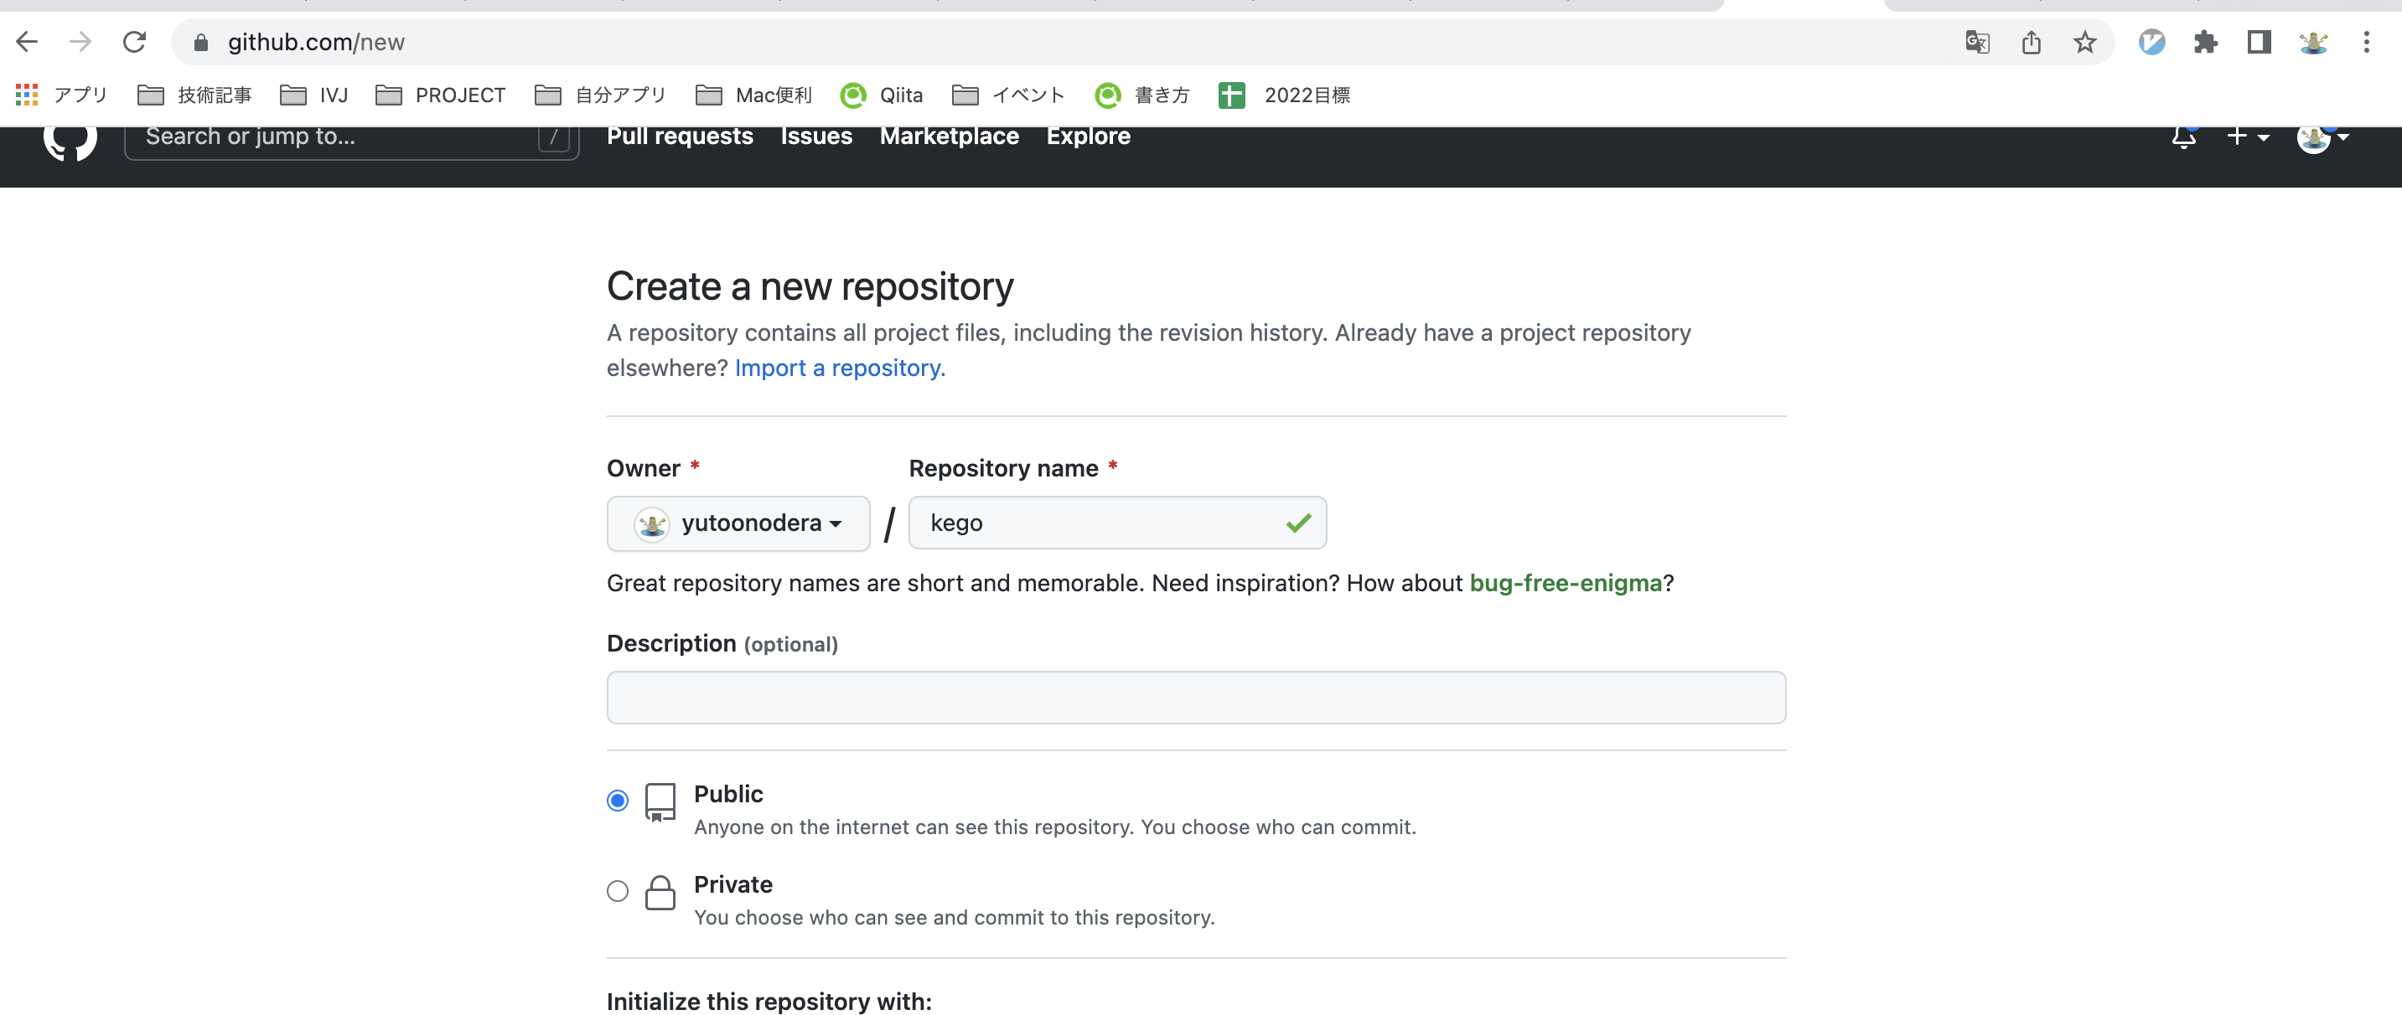Go to Pull requests in the header
This screenshot has height=1015, width=2402.
[x=680, y=136]
